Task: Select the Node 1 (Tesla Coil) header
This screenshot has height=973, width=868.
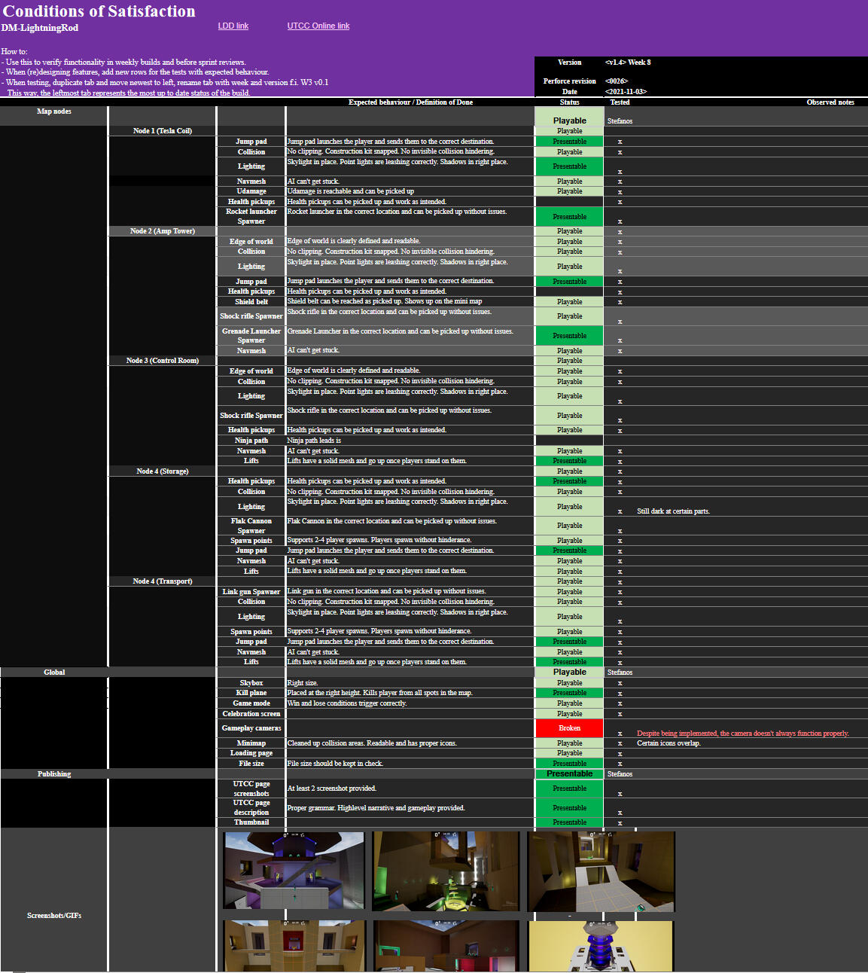Action: point(162,131)
